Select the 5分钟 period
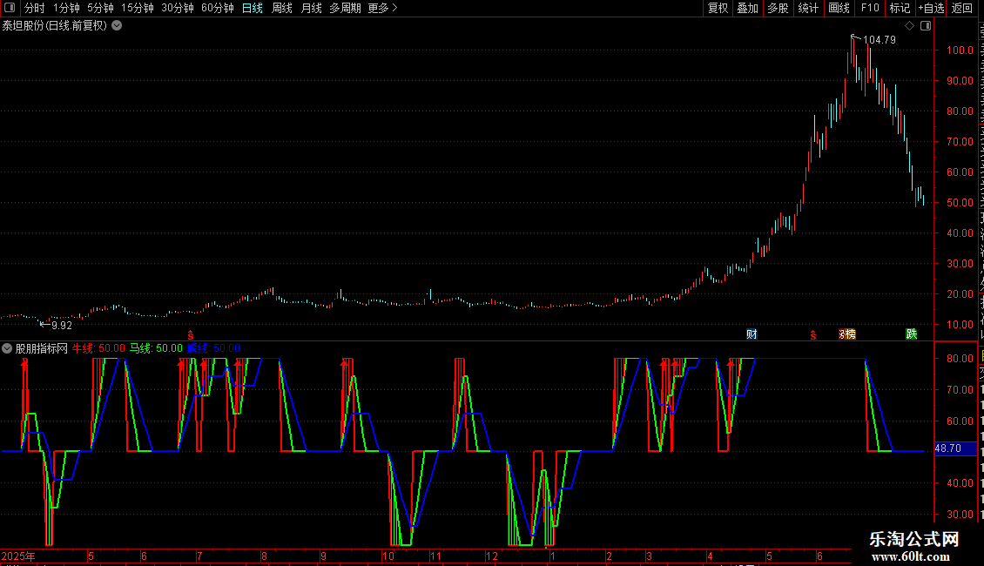The height and width of the screenshot is (566, 984). [x=100, y=8]
